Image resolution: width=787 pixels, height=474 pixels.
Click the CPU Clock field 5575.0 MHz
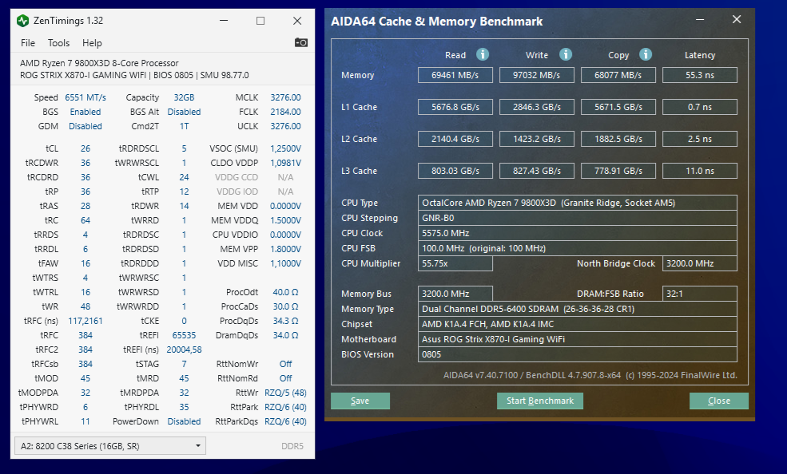coord(577,233)
